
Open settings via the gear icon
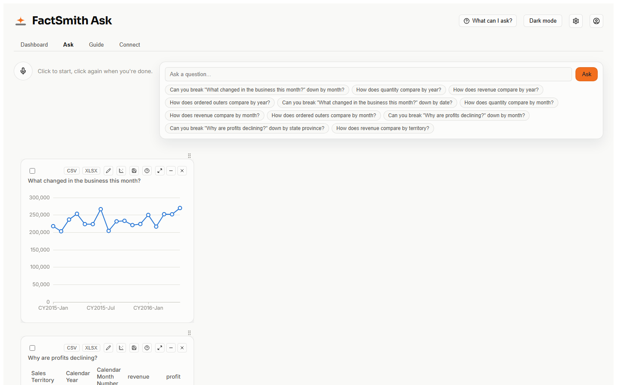click(576, 21)
